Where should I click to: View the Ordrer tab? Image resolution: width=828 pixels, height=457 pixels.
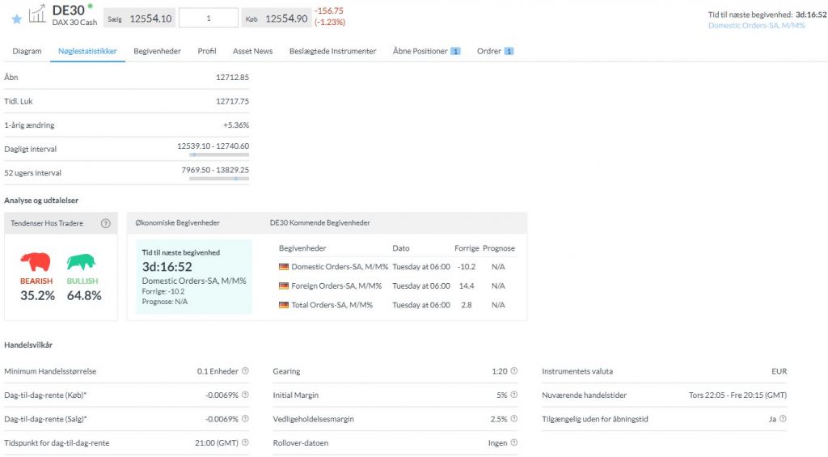495,51
